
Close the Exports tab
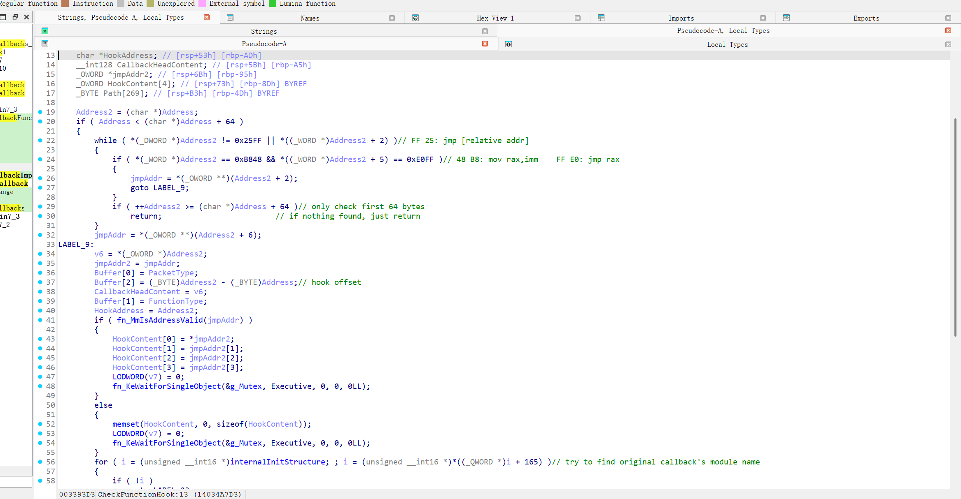(948, 18)
